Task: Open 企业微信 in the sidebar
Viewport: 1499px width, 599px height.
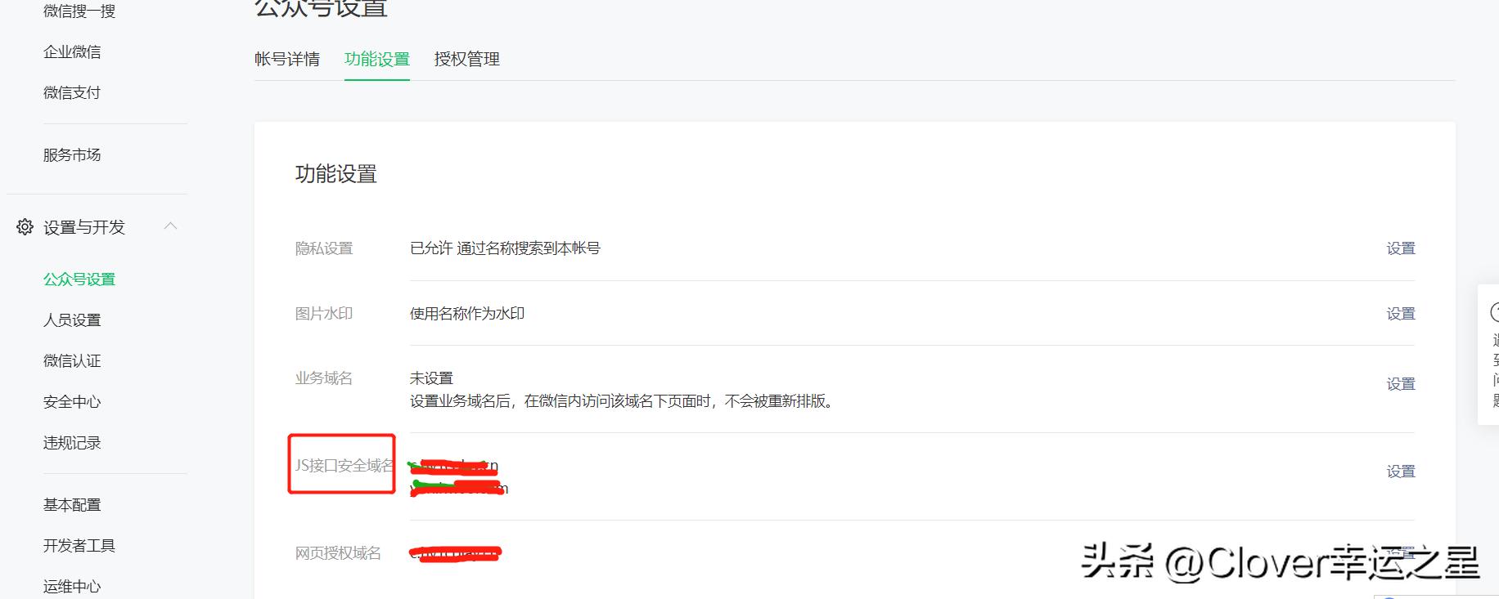Action: tap(72, 51)
